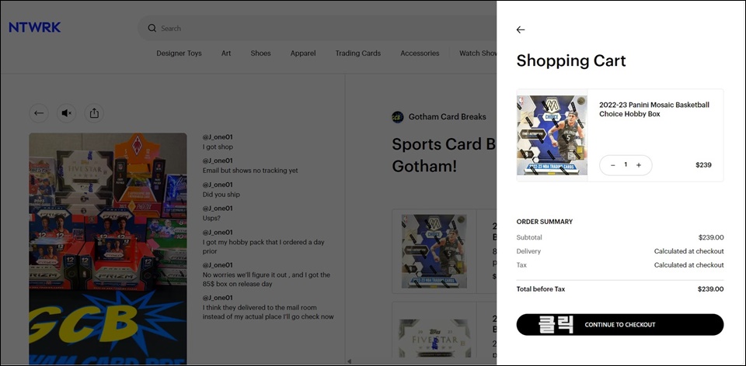Click the ORDER SUMMARY heading
Image resolution: width=746 pixels, height=366 pixels.
545,222
